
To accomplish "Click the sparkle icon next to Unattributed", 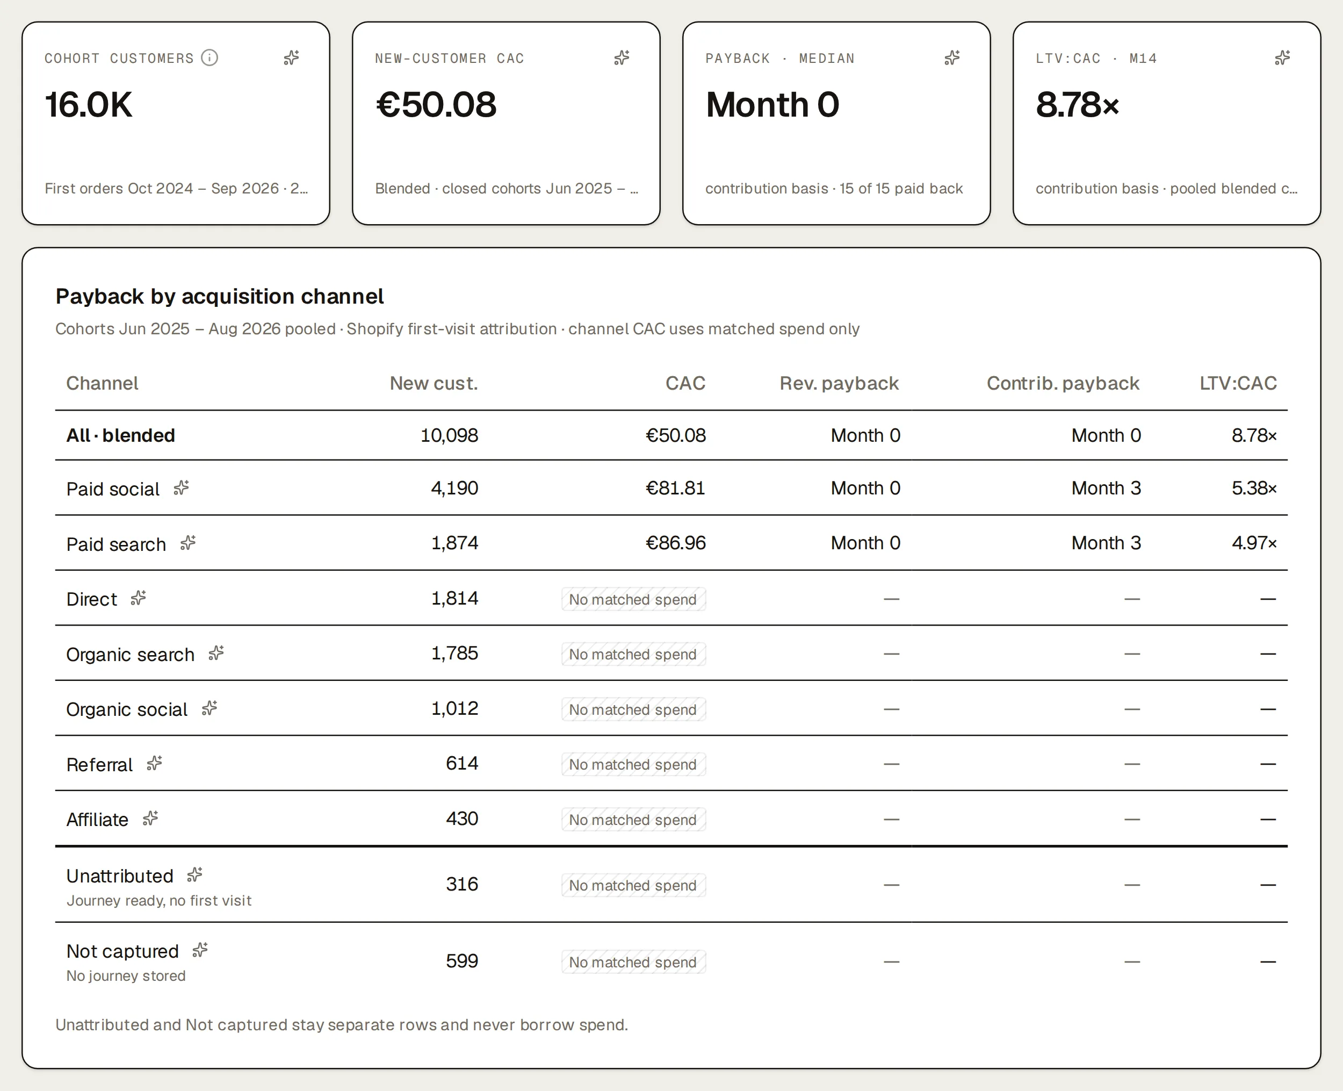I will coord(194,875).
